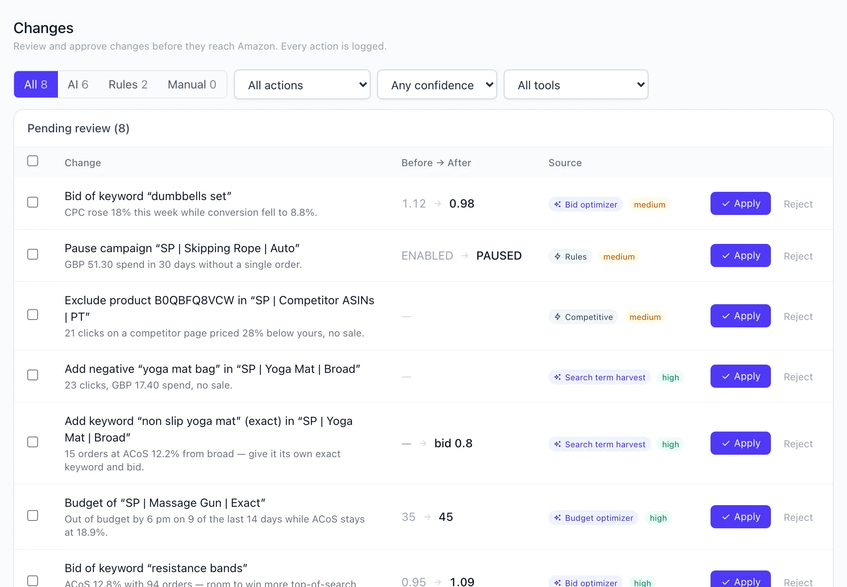Click the Bid optimizer badge for dumbbells set

click(586, 204)
